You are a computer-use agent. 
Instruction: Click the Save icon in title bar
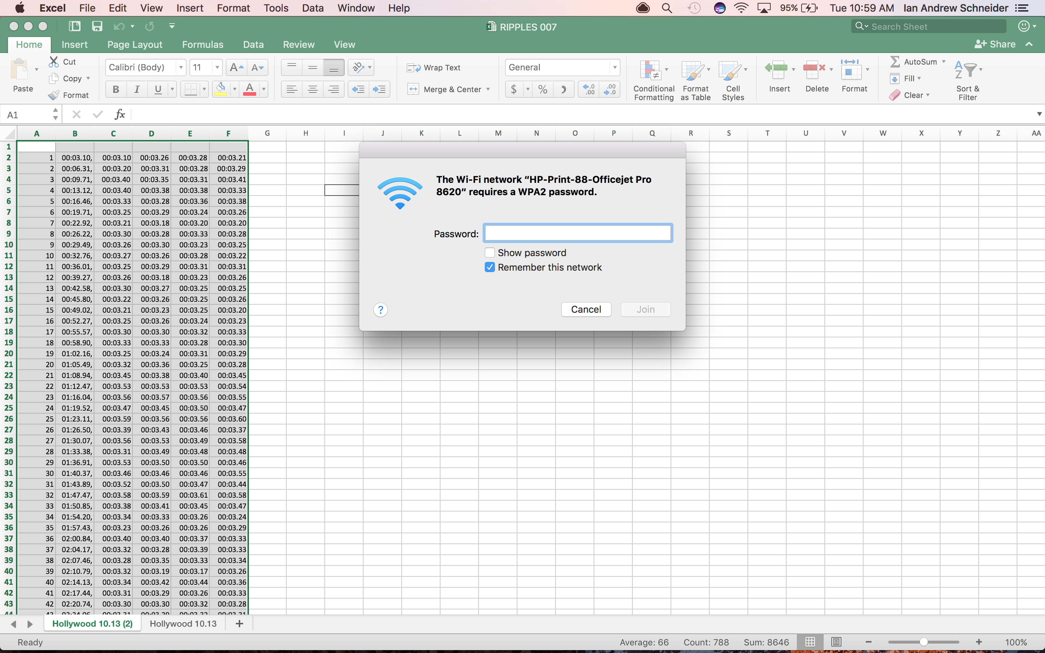[x=97, y=26]
